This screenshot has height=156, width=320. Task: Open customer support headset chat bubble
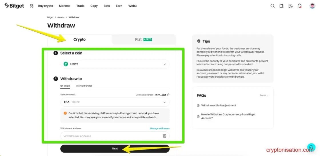tap(311, 147)
